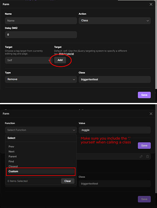The height and width of the screenshot is (208, 157).
Task: Close the upper Form dialog
Action: (x=151, y=5)
